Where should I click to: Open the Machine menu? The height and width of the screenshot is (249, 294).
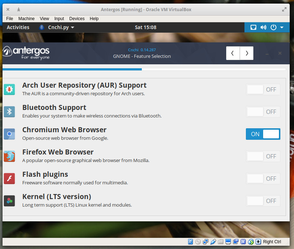pos(27,19)
